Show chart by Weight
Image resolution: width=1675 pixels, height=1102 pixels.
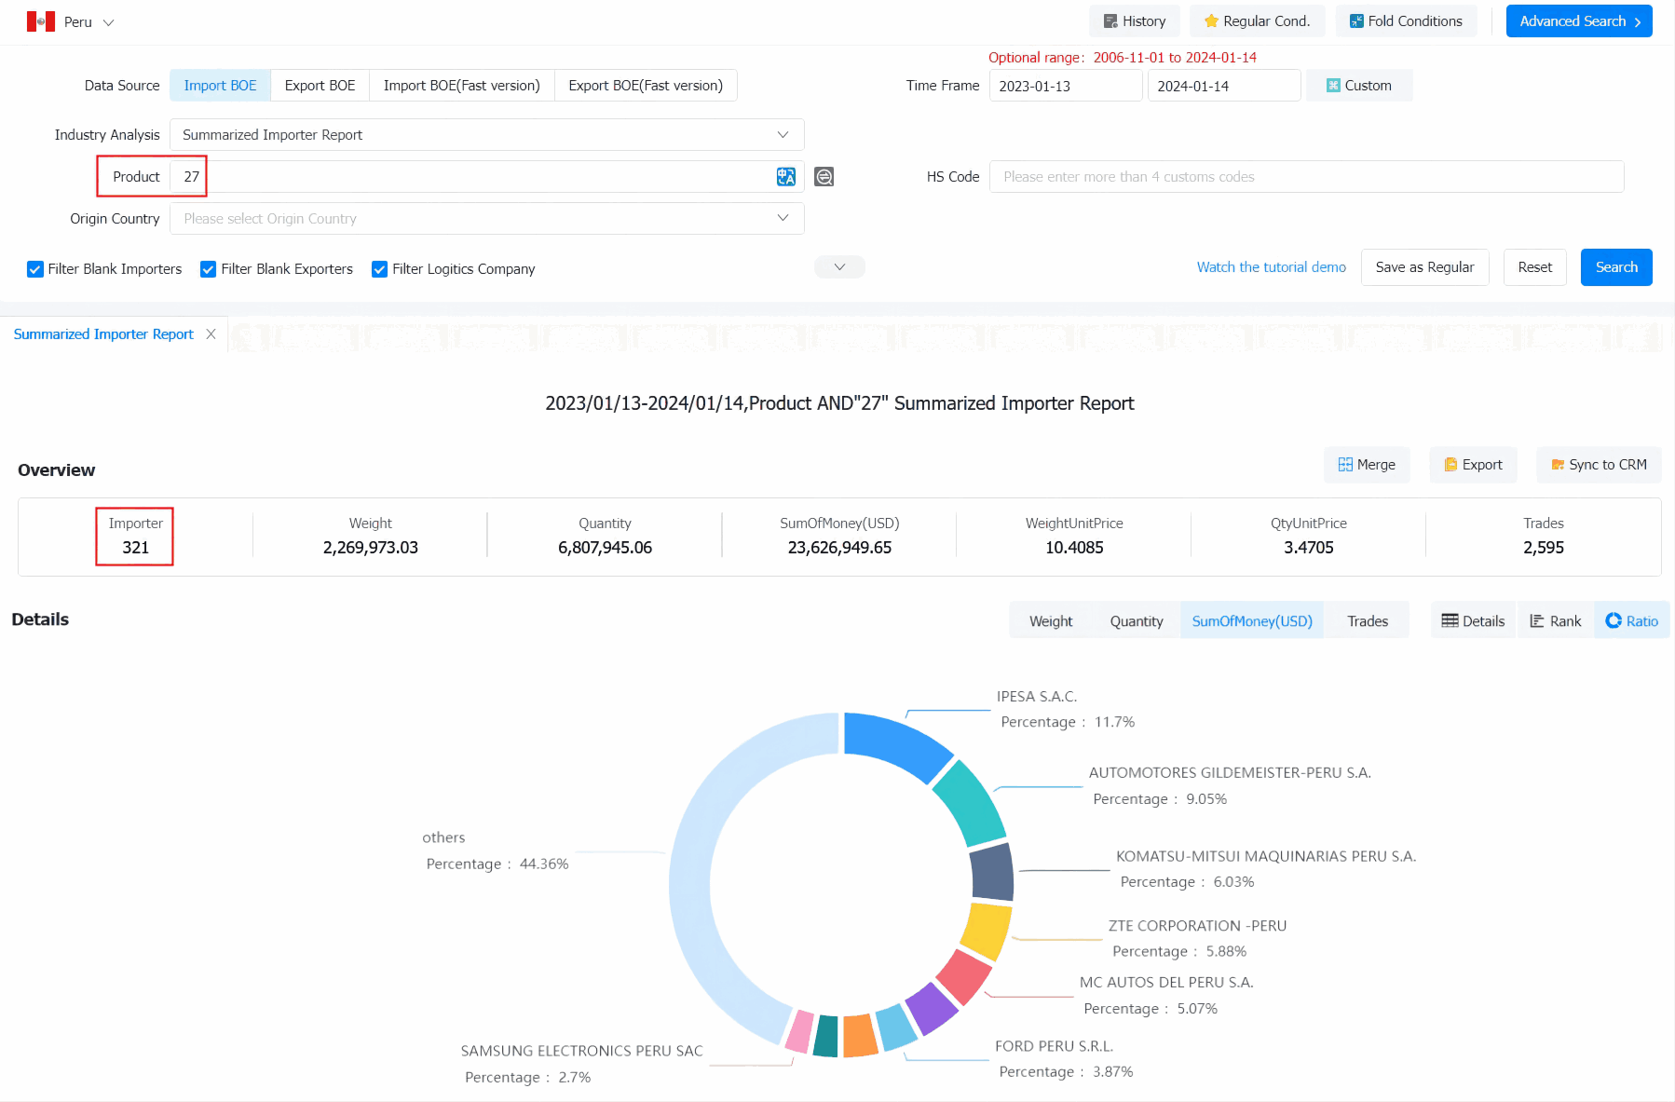coord(1051,621)
